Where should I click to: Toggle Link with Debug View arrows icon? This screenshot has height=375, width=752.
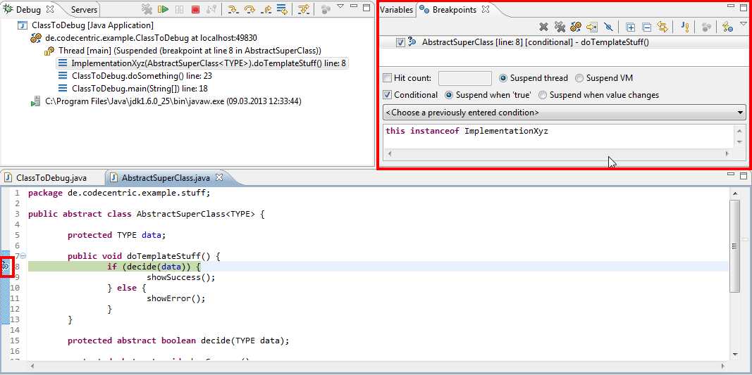pos(662,27)
